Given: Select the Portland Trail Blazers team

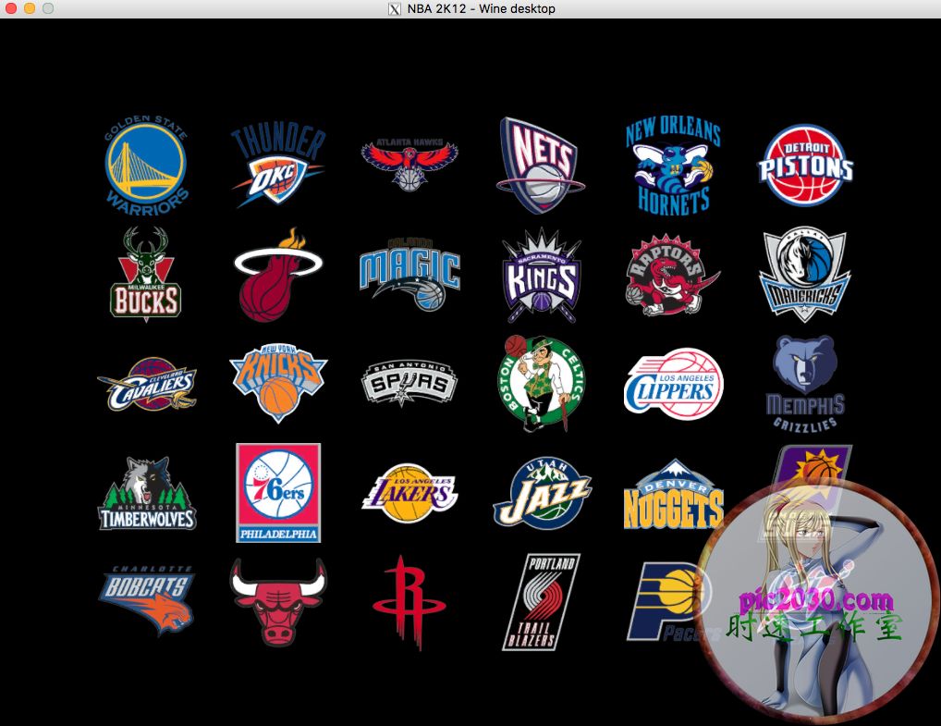Looking at the screenshot, I should point(541,601).
